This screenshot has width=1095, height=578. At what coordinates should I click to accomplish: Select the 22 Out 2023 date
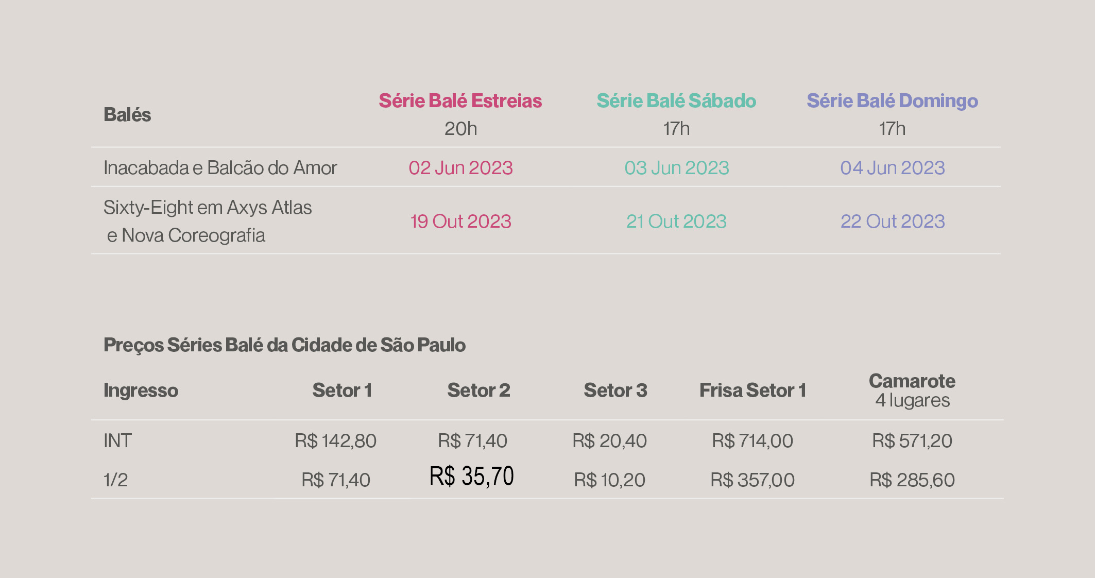coord(892,222)
